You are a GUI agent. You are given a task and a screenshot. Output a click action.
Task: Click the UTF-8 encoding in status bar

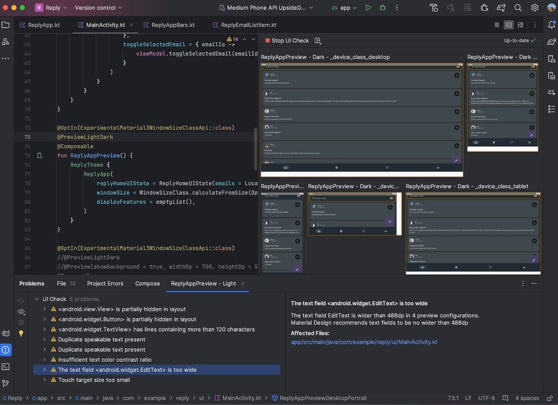pyautogui.click(x=486, y=398)
